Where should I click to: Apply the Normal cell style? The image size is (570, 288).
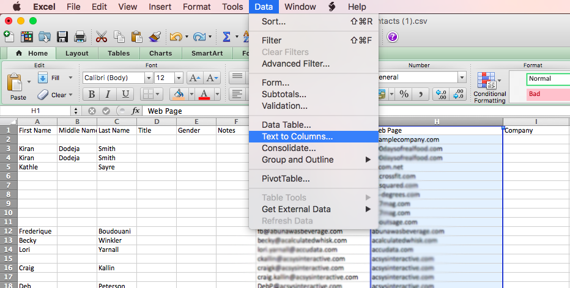(x=548, y=78)
